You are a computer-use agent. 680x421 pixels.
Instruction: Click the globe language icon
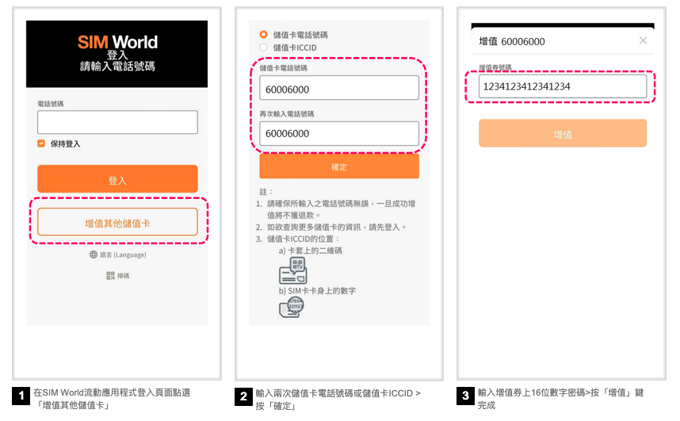(94, 255)
